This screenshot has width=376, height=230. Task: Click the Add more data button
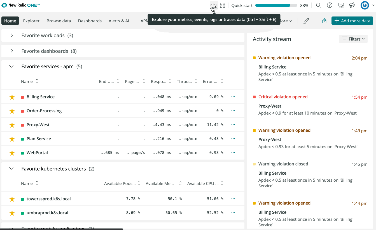tap(352, 21)
